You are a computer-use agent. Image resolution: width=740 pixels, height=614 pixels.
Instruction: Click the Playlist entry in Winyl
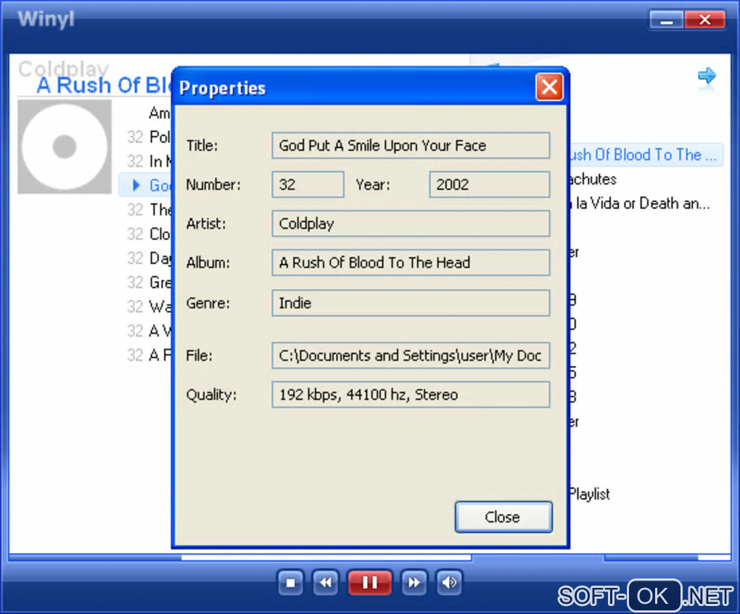589,494
